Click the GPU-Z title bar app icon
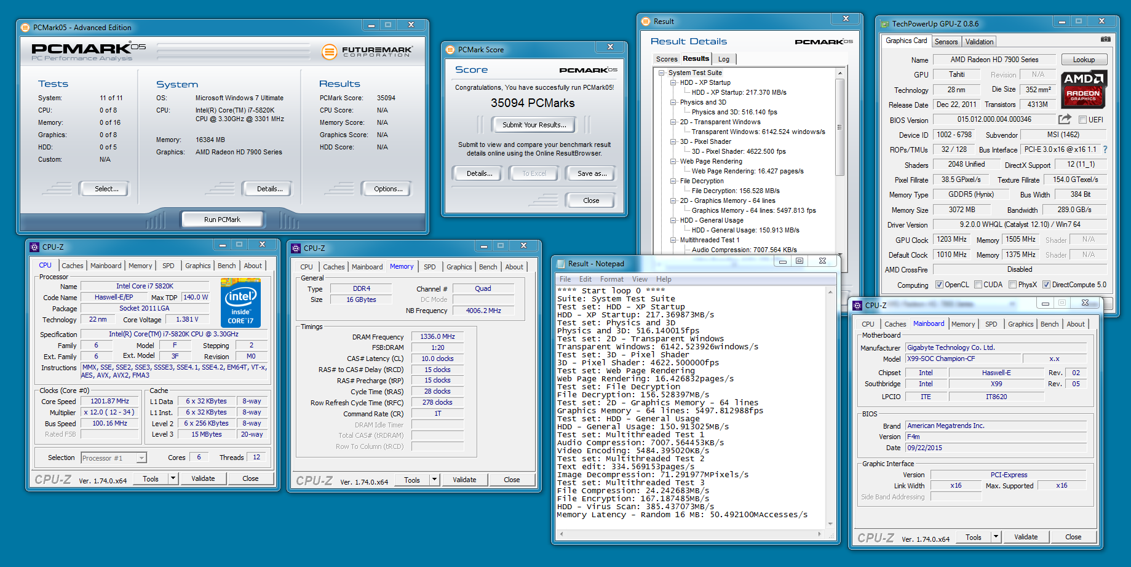 [x=884, y=24]
